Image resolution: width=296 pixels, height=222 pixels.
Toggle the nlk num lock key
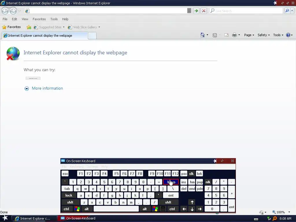pos(208,182)
